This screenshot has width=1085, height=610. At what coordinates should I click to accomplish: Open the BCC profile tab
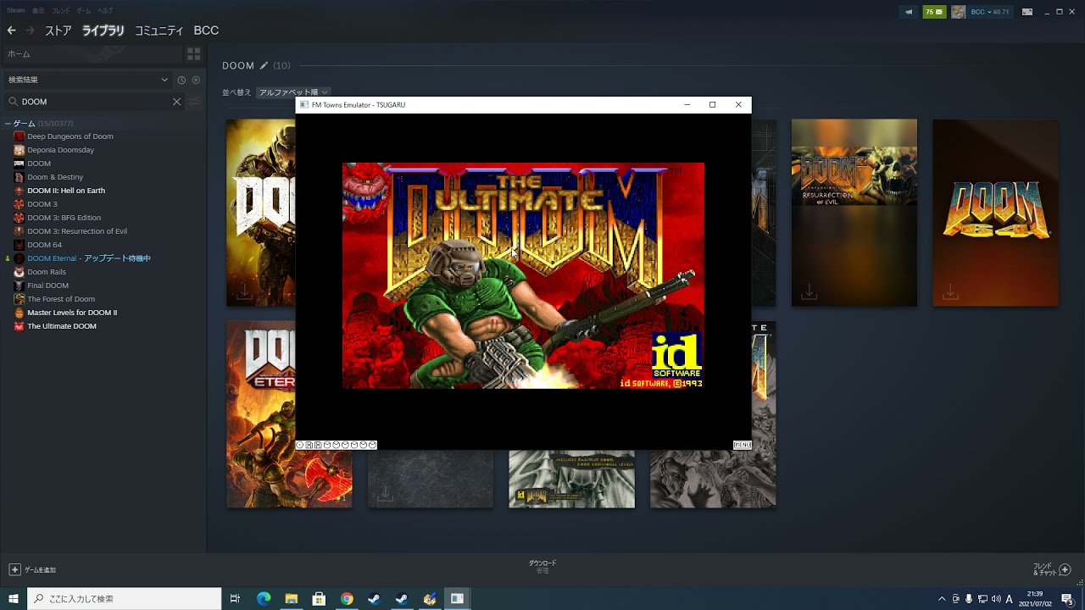click(x=206, y=30)
